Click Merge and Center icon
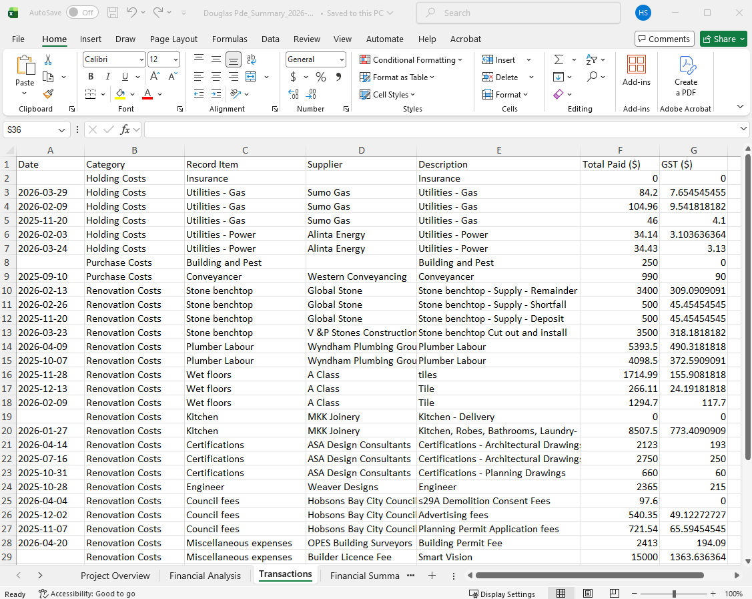The image size is (752, 599). click(250, 77)
